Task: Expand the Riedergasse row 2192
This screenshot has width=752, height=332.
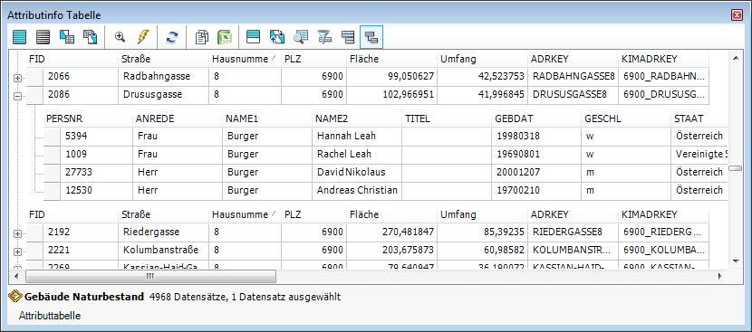Action: [x=18, y=233]
